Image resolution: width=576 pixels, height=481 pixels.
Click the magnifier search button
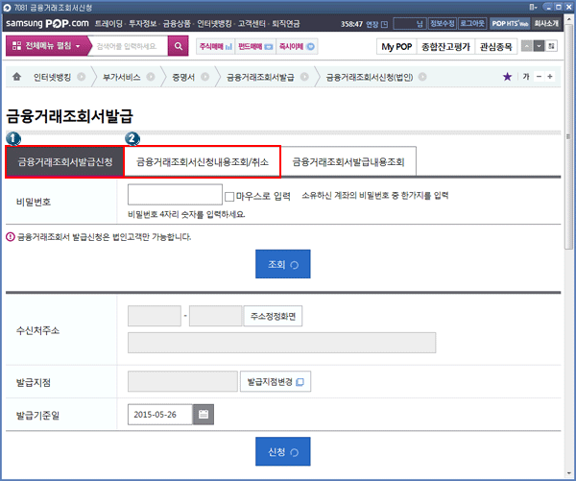(x=179, y=46)
